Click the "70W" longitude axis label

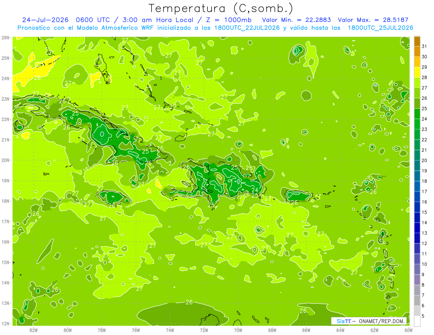pos(238,330)
